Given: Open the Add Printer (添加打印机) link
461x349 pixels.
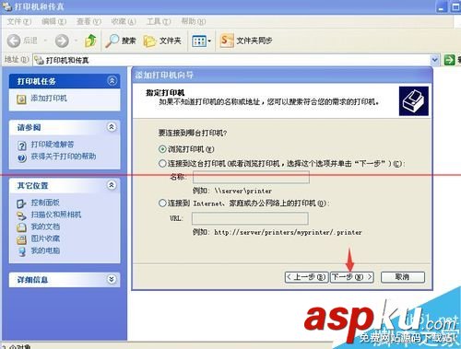Looking at the screenshot, I should (x=49, y=99).
